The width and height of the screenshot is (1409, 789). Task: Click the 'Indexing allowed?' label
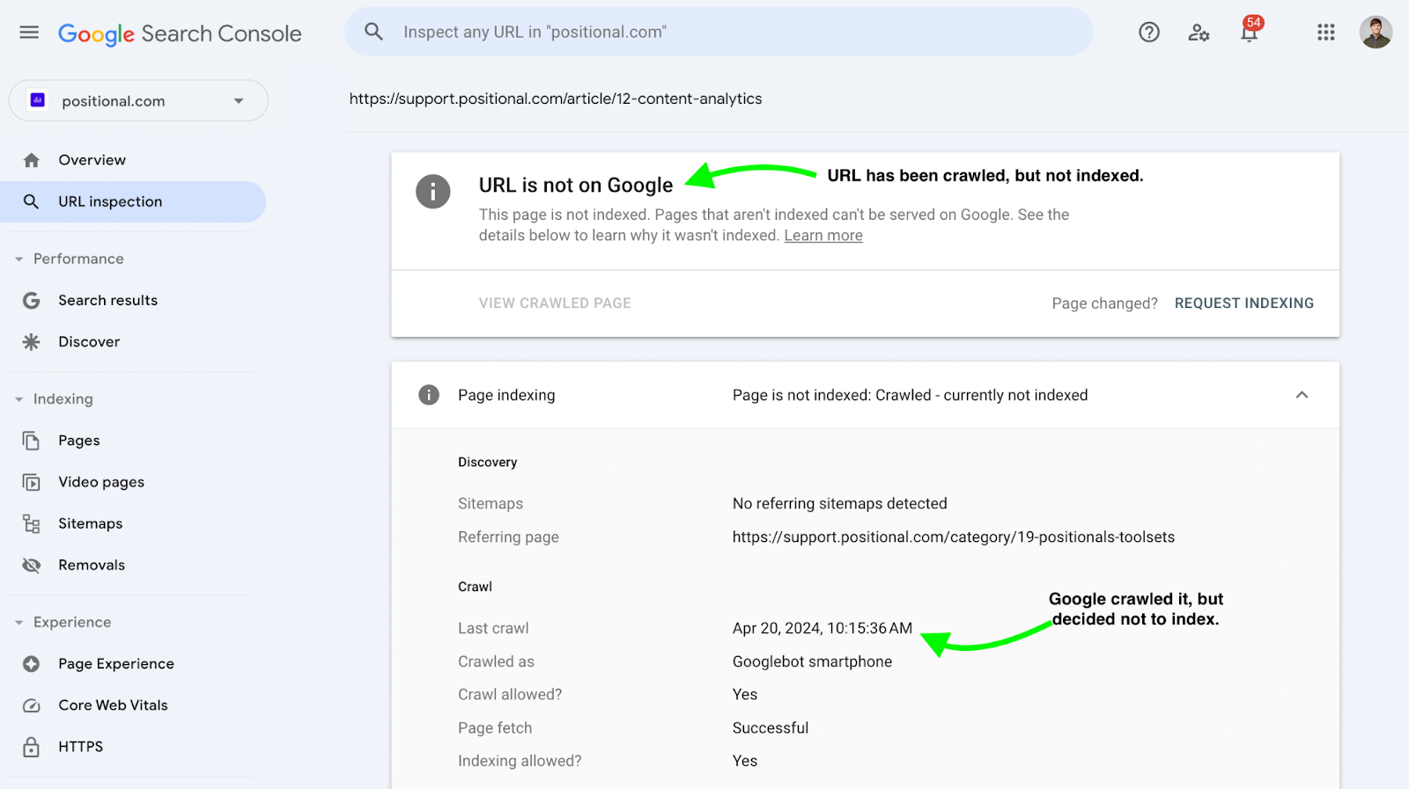point(520,762)
